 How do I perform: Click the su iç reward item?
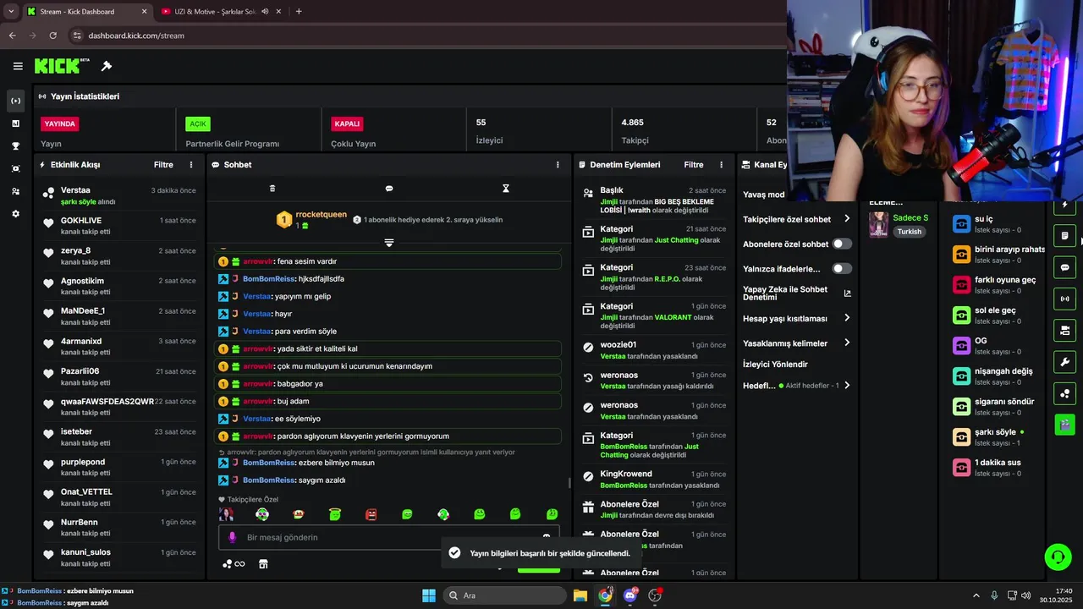tap(998, 223)
